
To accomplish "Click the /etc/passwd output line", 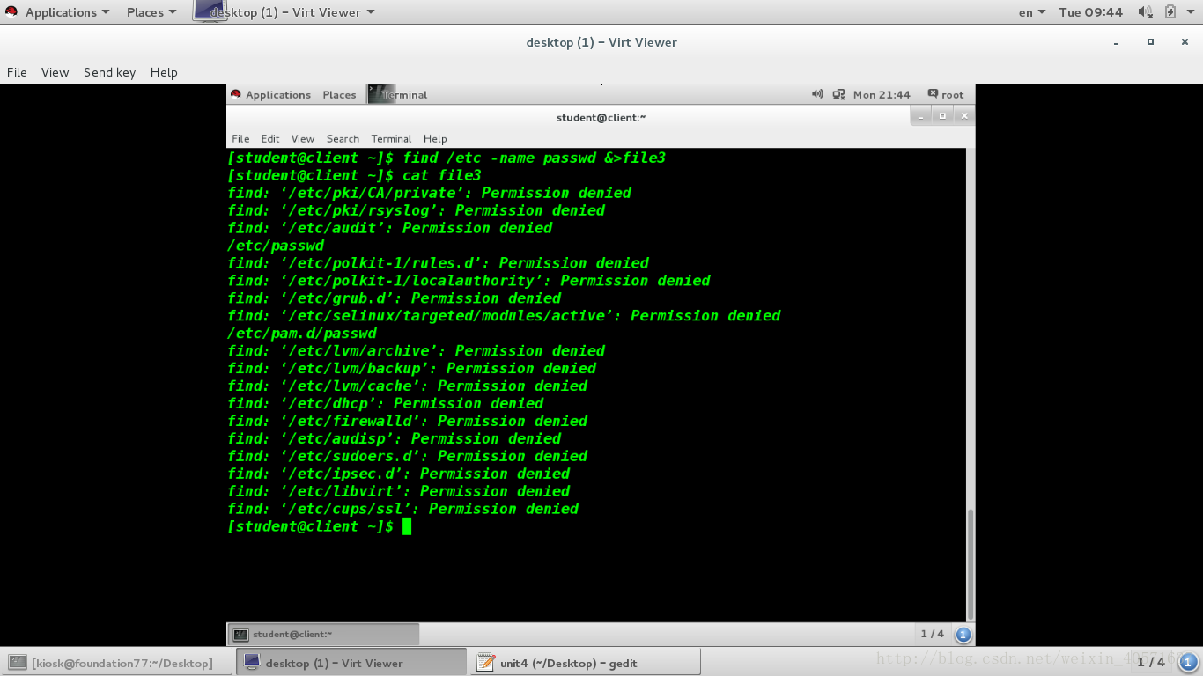I will (x=276, y=246).
